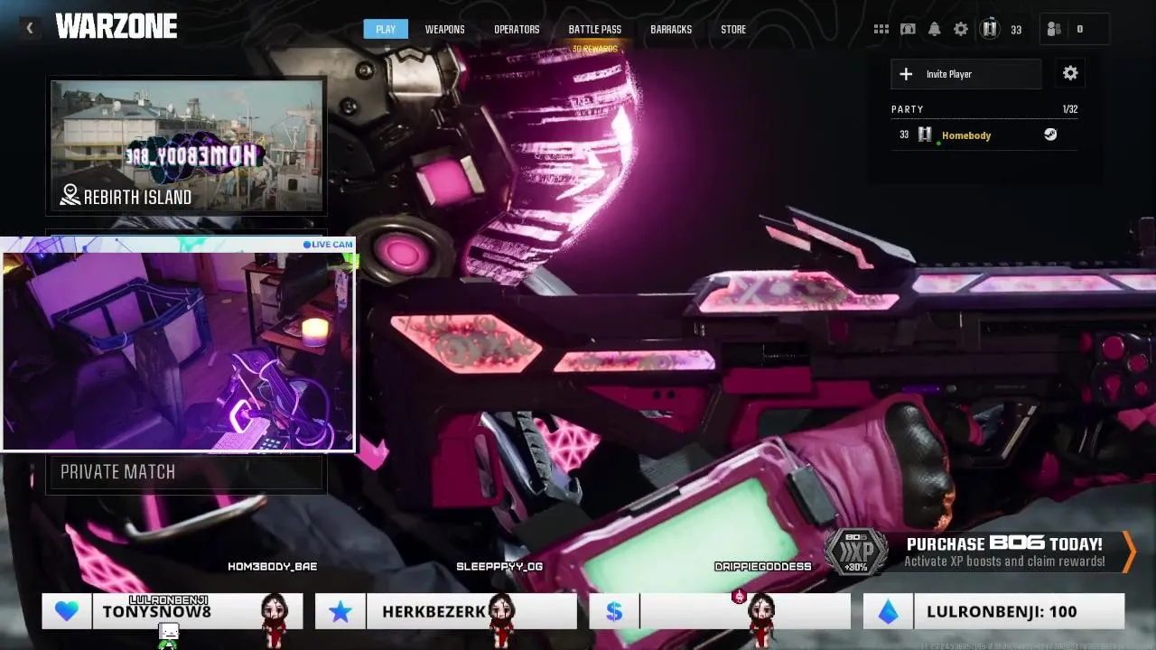Open the friends social icon
The image size is (1156, 650).
tap(1054, 29)
